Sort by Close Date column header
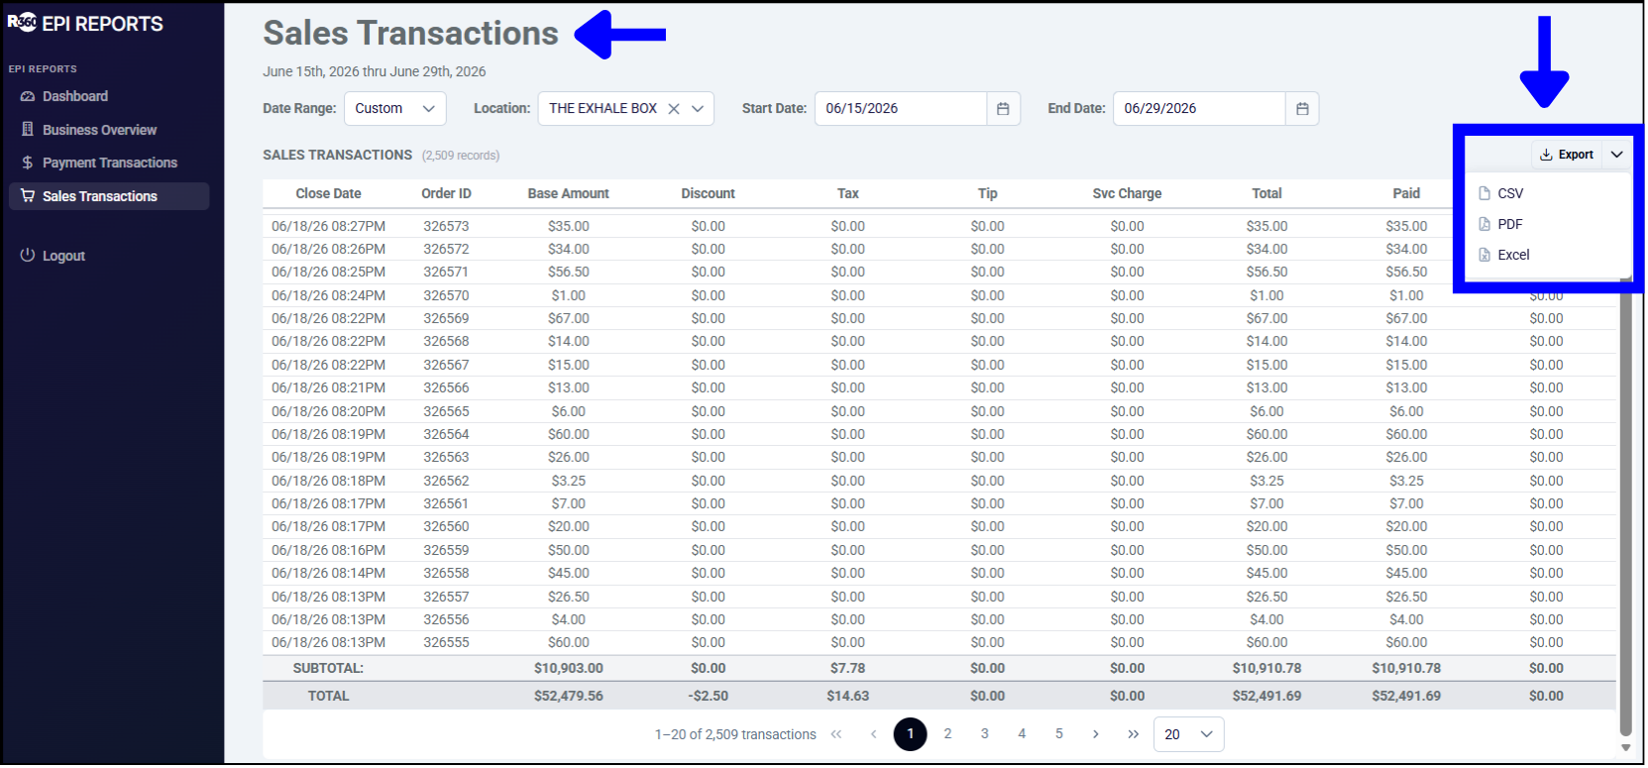The image size is (1648, 768). coord(328,193)
